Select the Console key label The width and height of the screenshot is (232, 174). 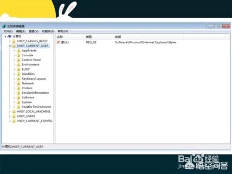(x=27, y=55)
